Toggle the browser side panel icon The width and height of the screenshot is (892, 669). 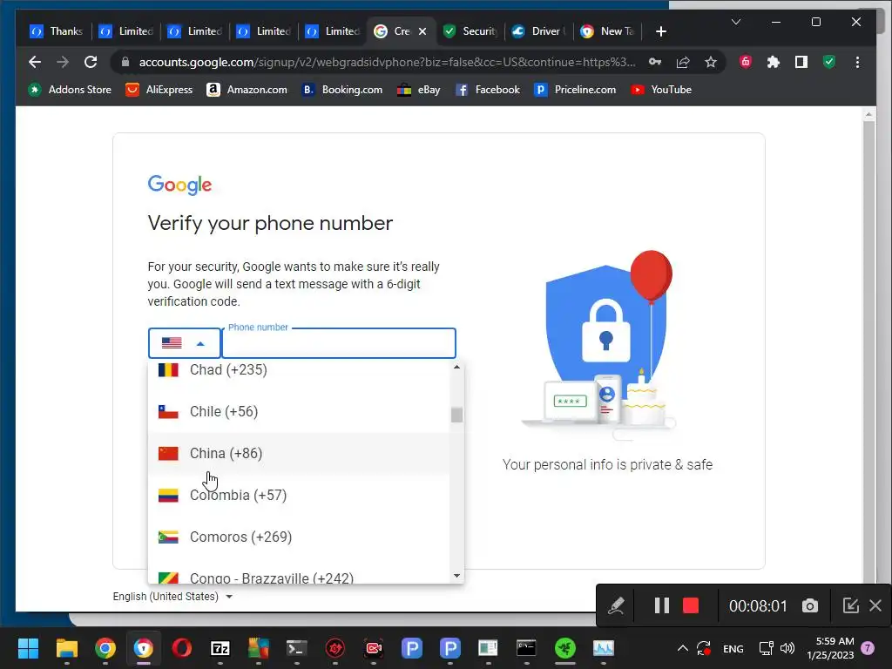tap(801, 62)
